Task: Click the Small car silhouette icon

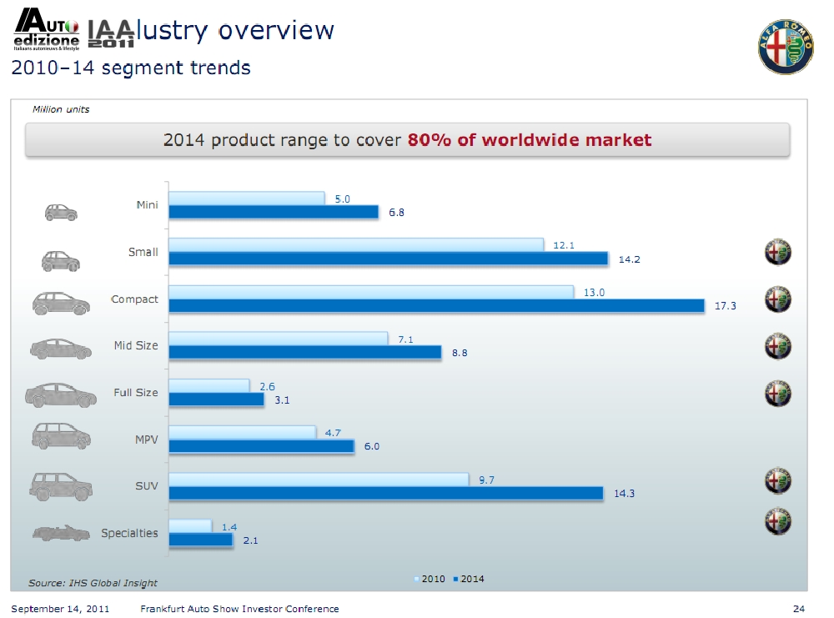Action: point(60,260)
